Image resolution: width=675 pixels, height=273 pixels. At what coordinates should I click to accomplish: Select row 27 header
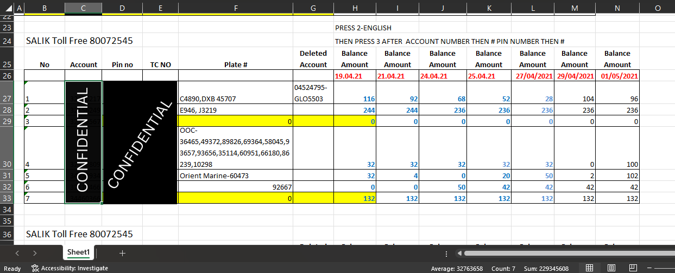[7, 93]
